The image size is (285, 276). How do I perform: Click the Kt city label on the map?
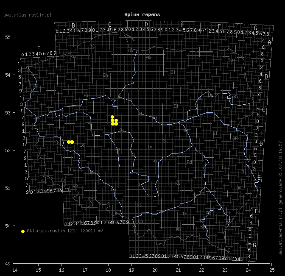coord(139,205)
